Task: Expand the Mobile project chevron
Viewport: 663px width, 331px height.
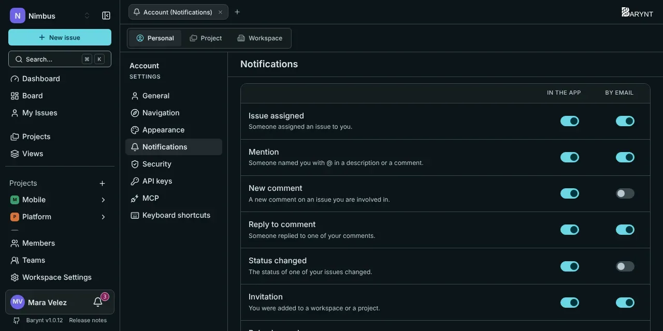Action: (x=103, y=200)
